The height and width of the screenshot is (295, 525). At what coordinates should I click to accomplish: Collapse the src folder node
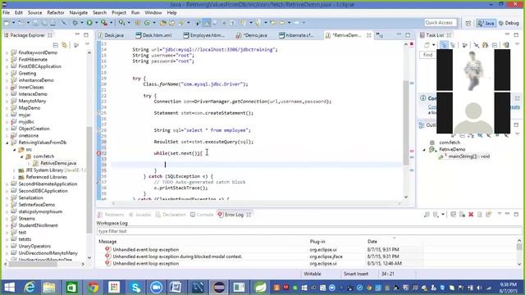click(15, 149)
